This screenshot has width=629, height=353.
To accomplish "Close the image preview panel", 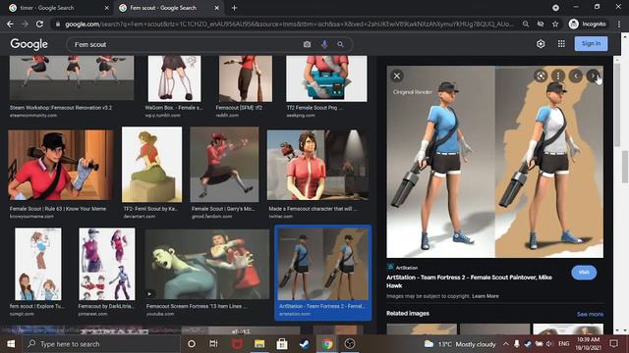I will (x=397, y=76).
